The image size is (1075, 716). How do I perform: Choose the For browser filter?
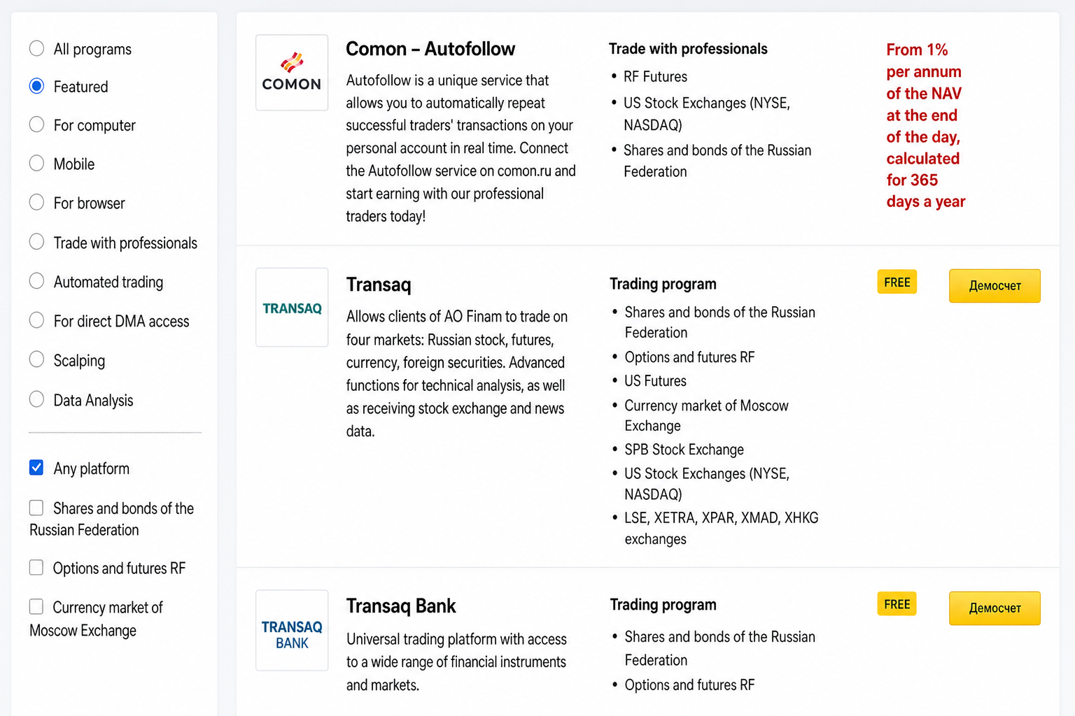36,203
